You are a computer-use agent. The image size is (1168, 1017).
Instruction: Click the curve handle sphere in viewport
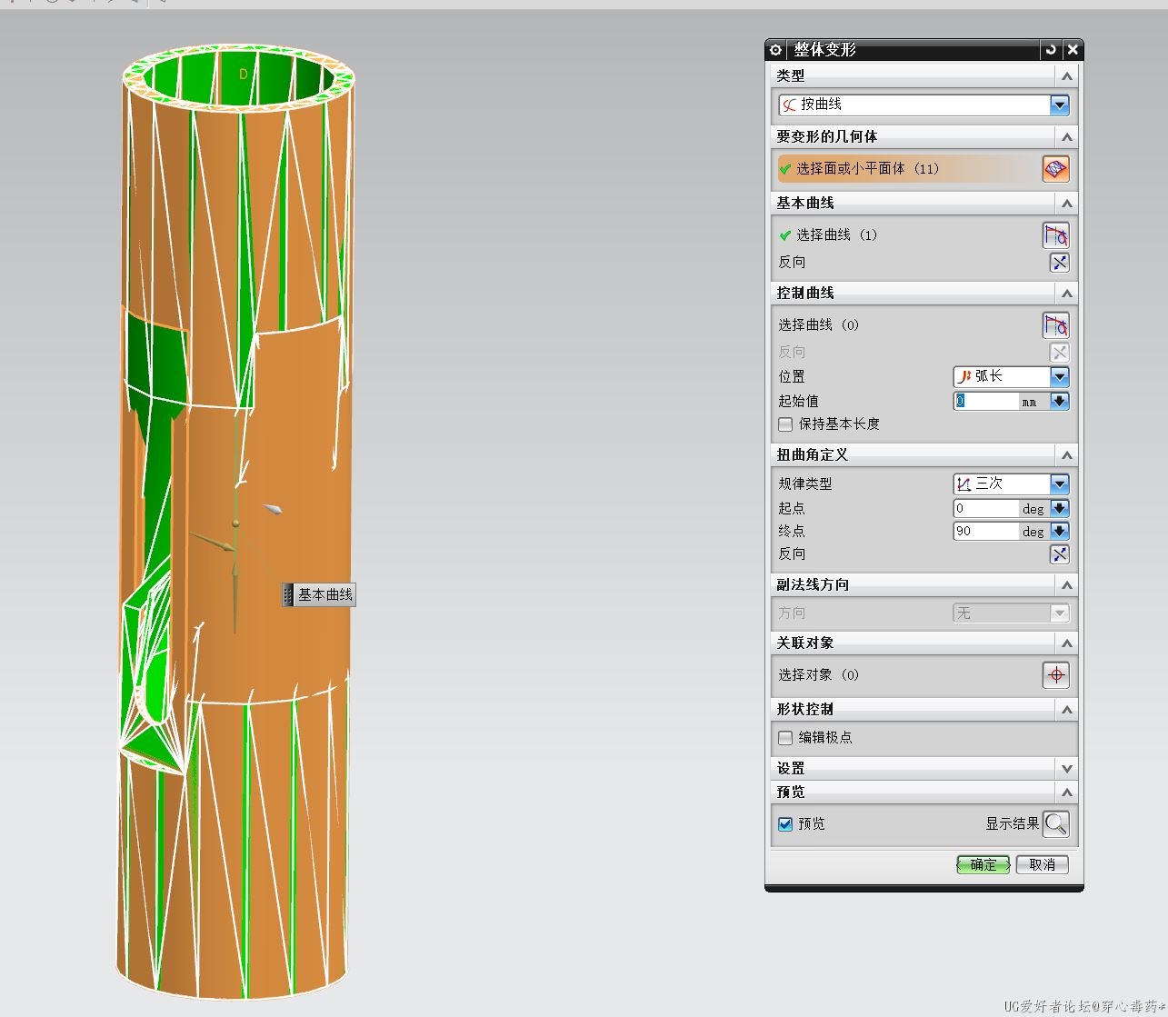click(235, 523)
